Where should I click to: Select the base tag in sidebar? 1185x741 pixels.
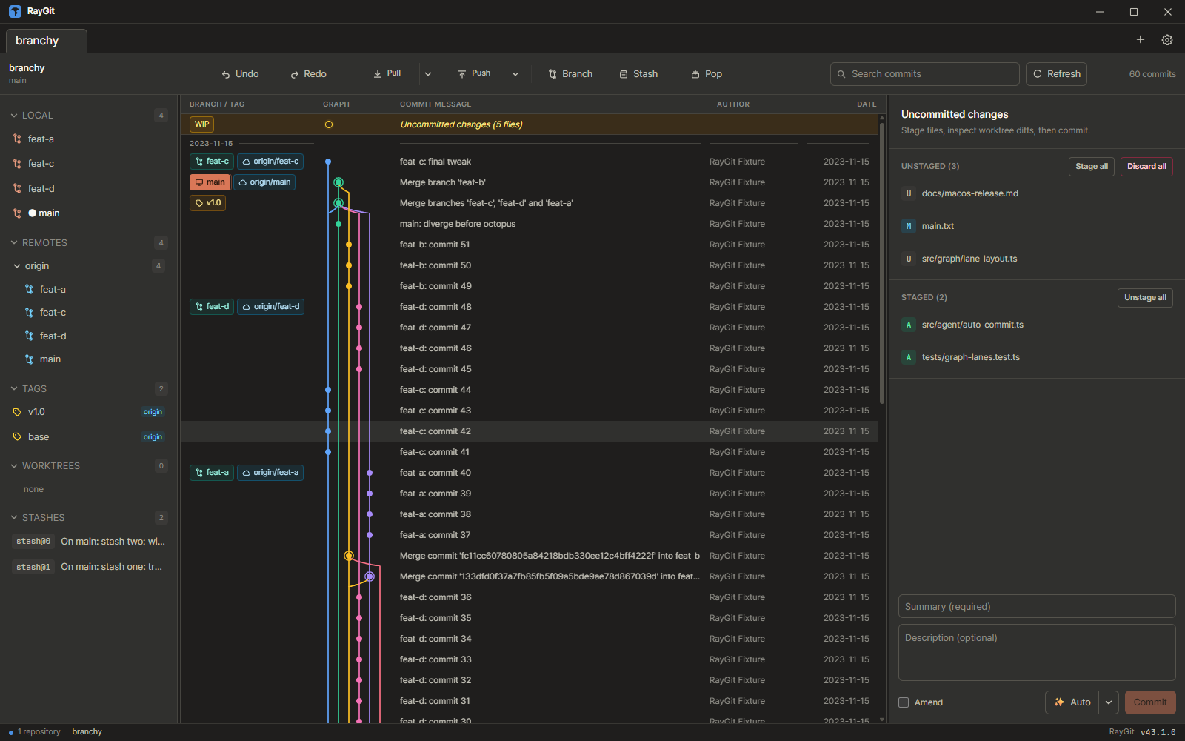point(89,437)
